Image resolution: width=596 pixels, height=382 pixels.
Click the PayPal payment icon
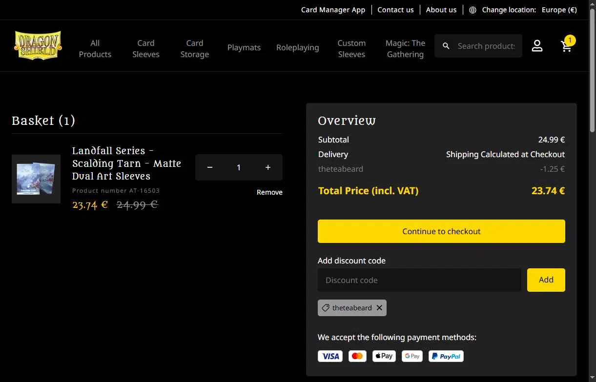[x=446, y=356]
